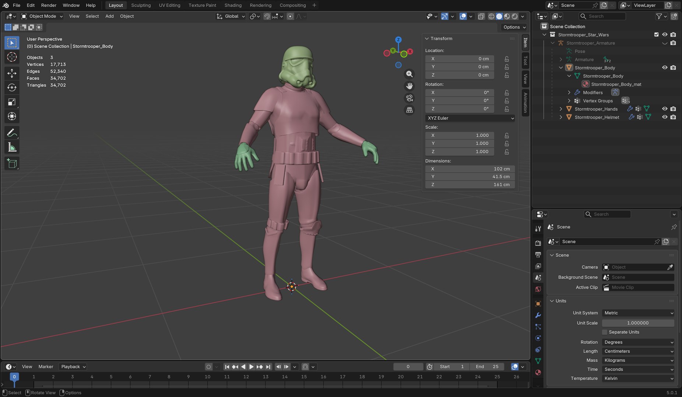
Task: Open the Unit System Metric dropdown
Action: click(638, 313)
